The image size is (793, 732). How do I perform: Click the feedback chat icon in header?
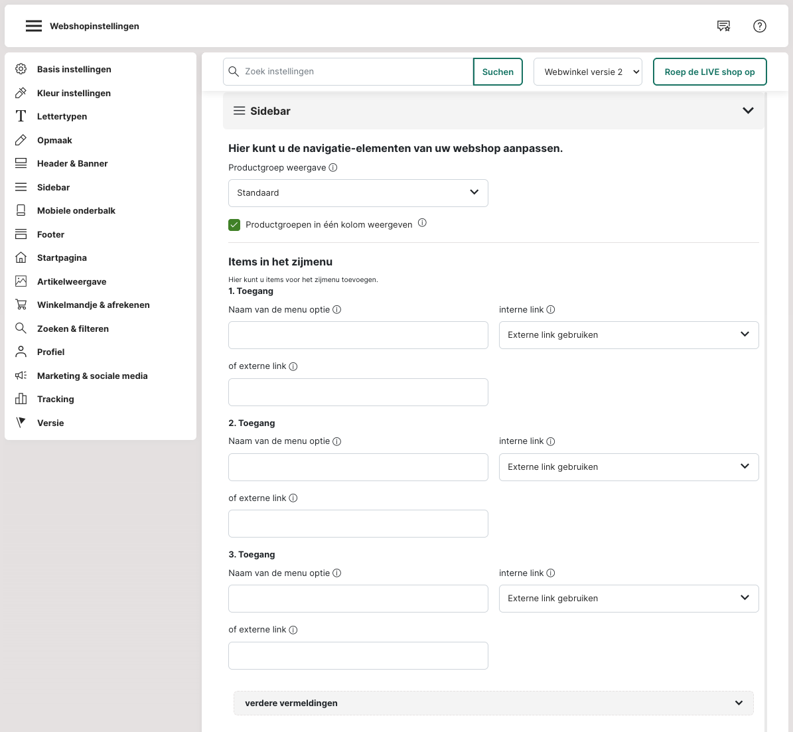pyautogui.click(x=723, y=26)
